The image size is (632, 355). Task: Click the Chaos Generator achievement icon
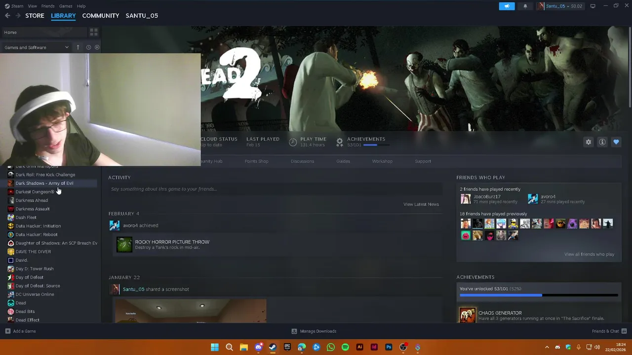(468, 315)
